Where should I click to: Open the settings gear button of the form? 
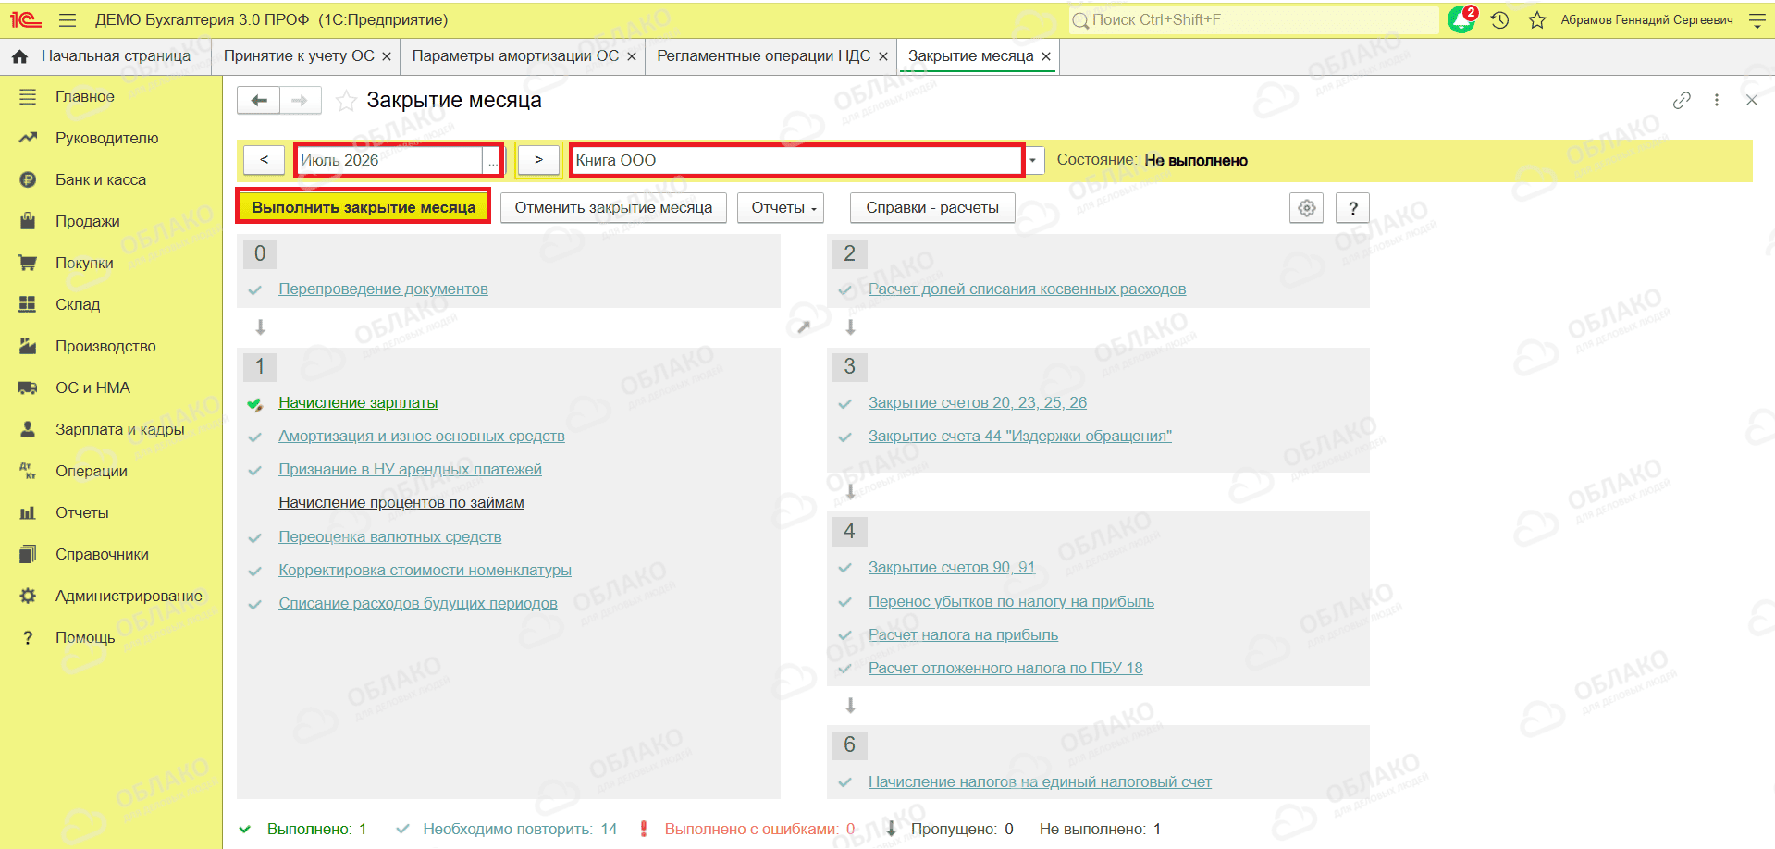pyautogui.click(x=1307, y=208)
